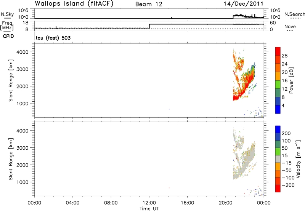The height and width of the screenshot is (211, 305).
Task: Select the 'Time UT' axis title
Action: 149,208
